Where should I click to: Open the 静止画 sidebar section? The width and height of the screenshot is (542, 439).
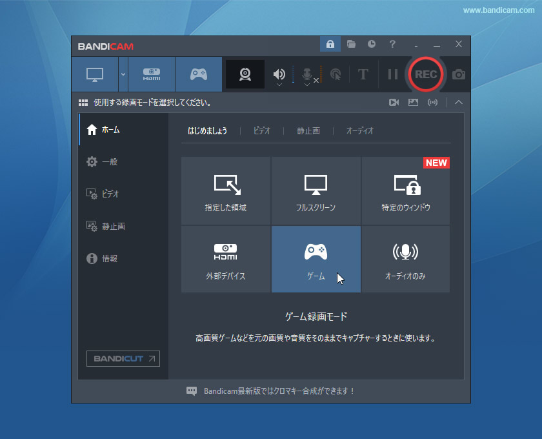[123, 226]
